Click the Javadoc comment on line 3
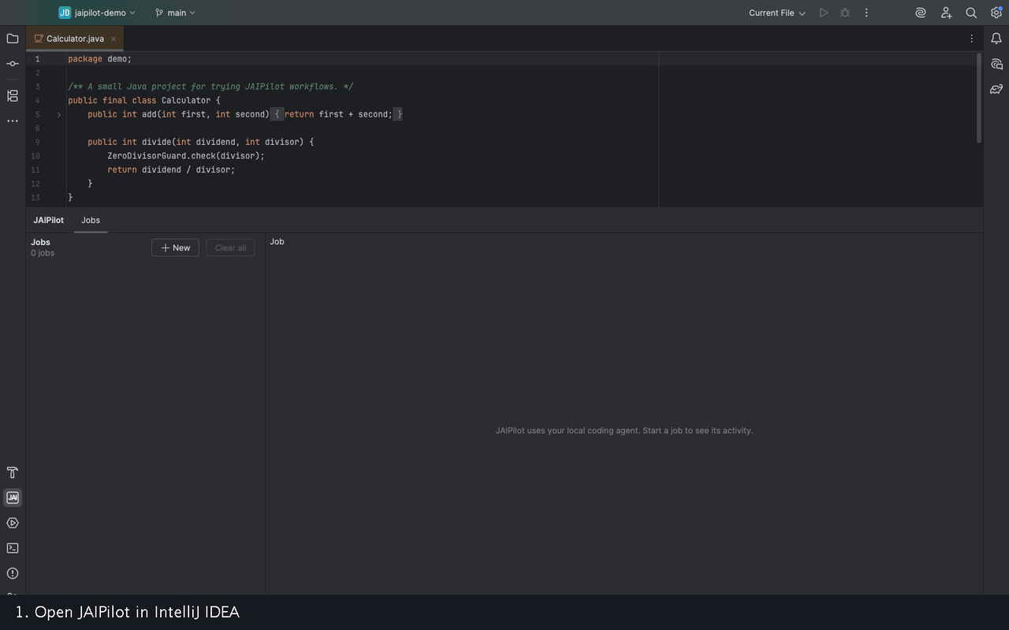 (210, 87)
